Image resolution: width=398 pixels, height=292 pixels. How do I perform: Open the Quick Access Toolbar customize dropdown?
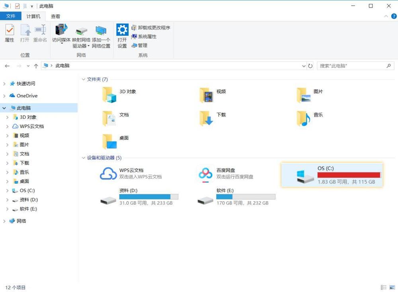pos(31,6)
